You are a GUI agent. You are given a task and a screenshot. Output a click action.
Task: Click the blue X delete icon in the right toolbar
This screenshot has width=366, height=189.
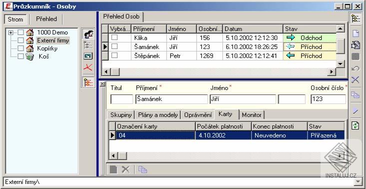tap(355, 79)
